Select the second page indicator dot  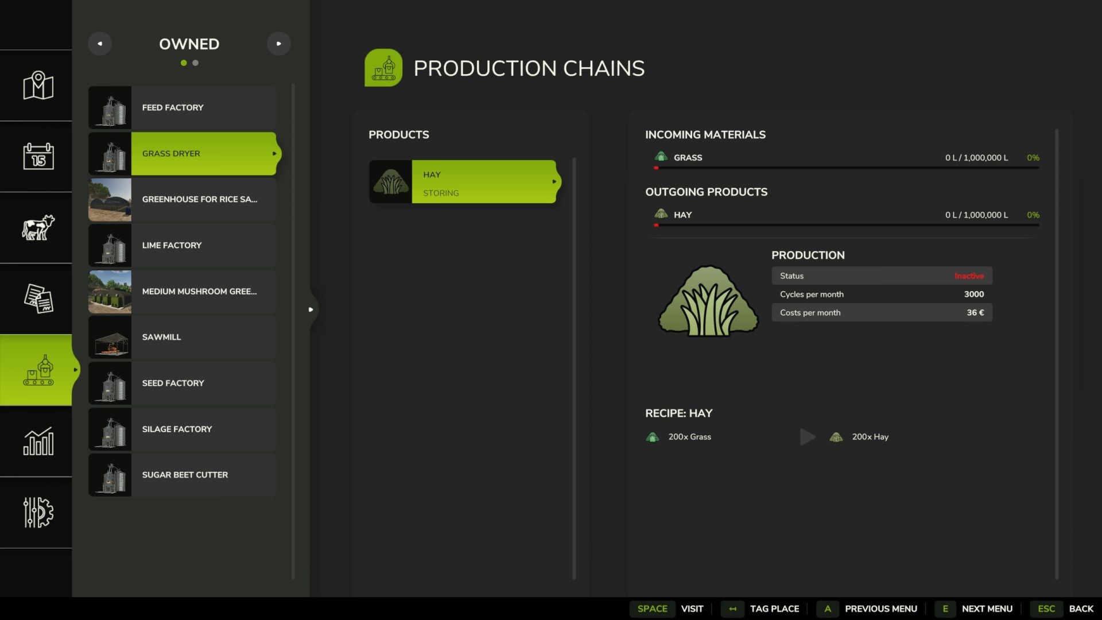pyautogui.click(x=196, y=63)
